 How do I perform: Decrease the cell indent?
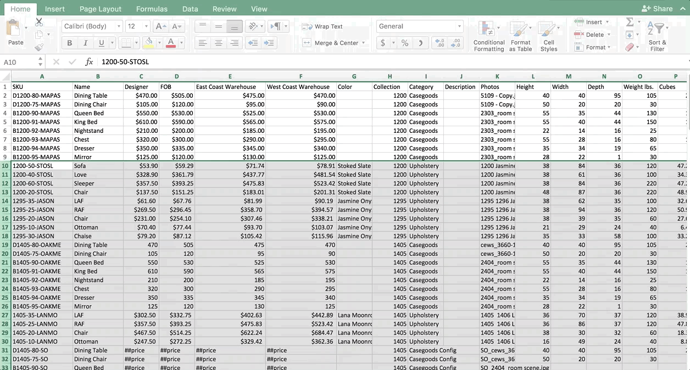[253, 43]
